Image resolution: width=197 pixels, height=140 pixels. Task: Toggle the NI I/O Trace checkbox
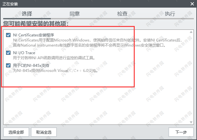click(x=8, y=53)
